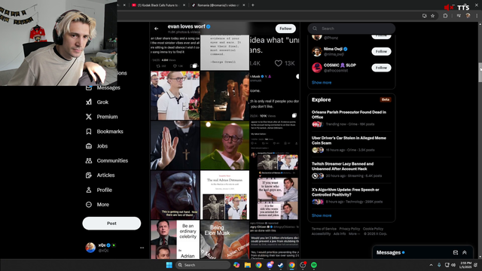Click the Post button
This screenshot has height=271, width=482.
[x=111, y=224]
